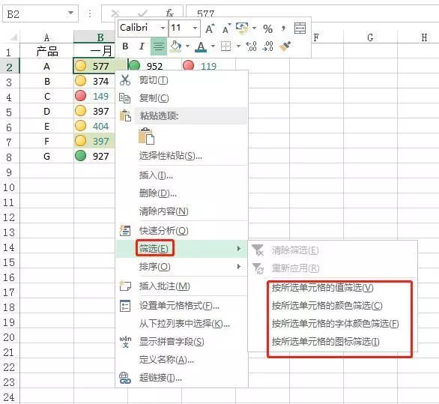Click the borders icon in mini toolbar
The width and height of the screenshot is (439, 404).
click(x=226, y=46)
